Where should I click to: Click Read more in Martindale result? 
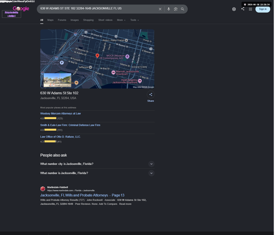point(125,204)
